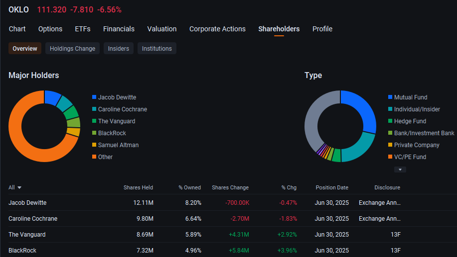Open the All filter dropdown
Screen dimensions: 457x257
(15, 187)
